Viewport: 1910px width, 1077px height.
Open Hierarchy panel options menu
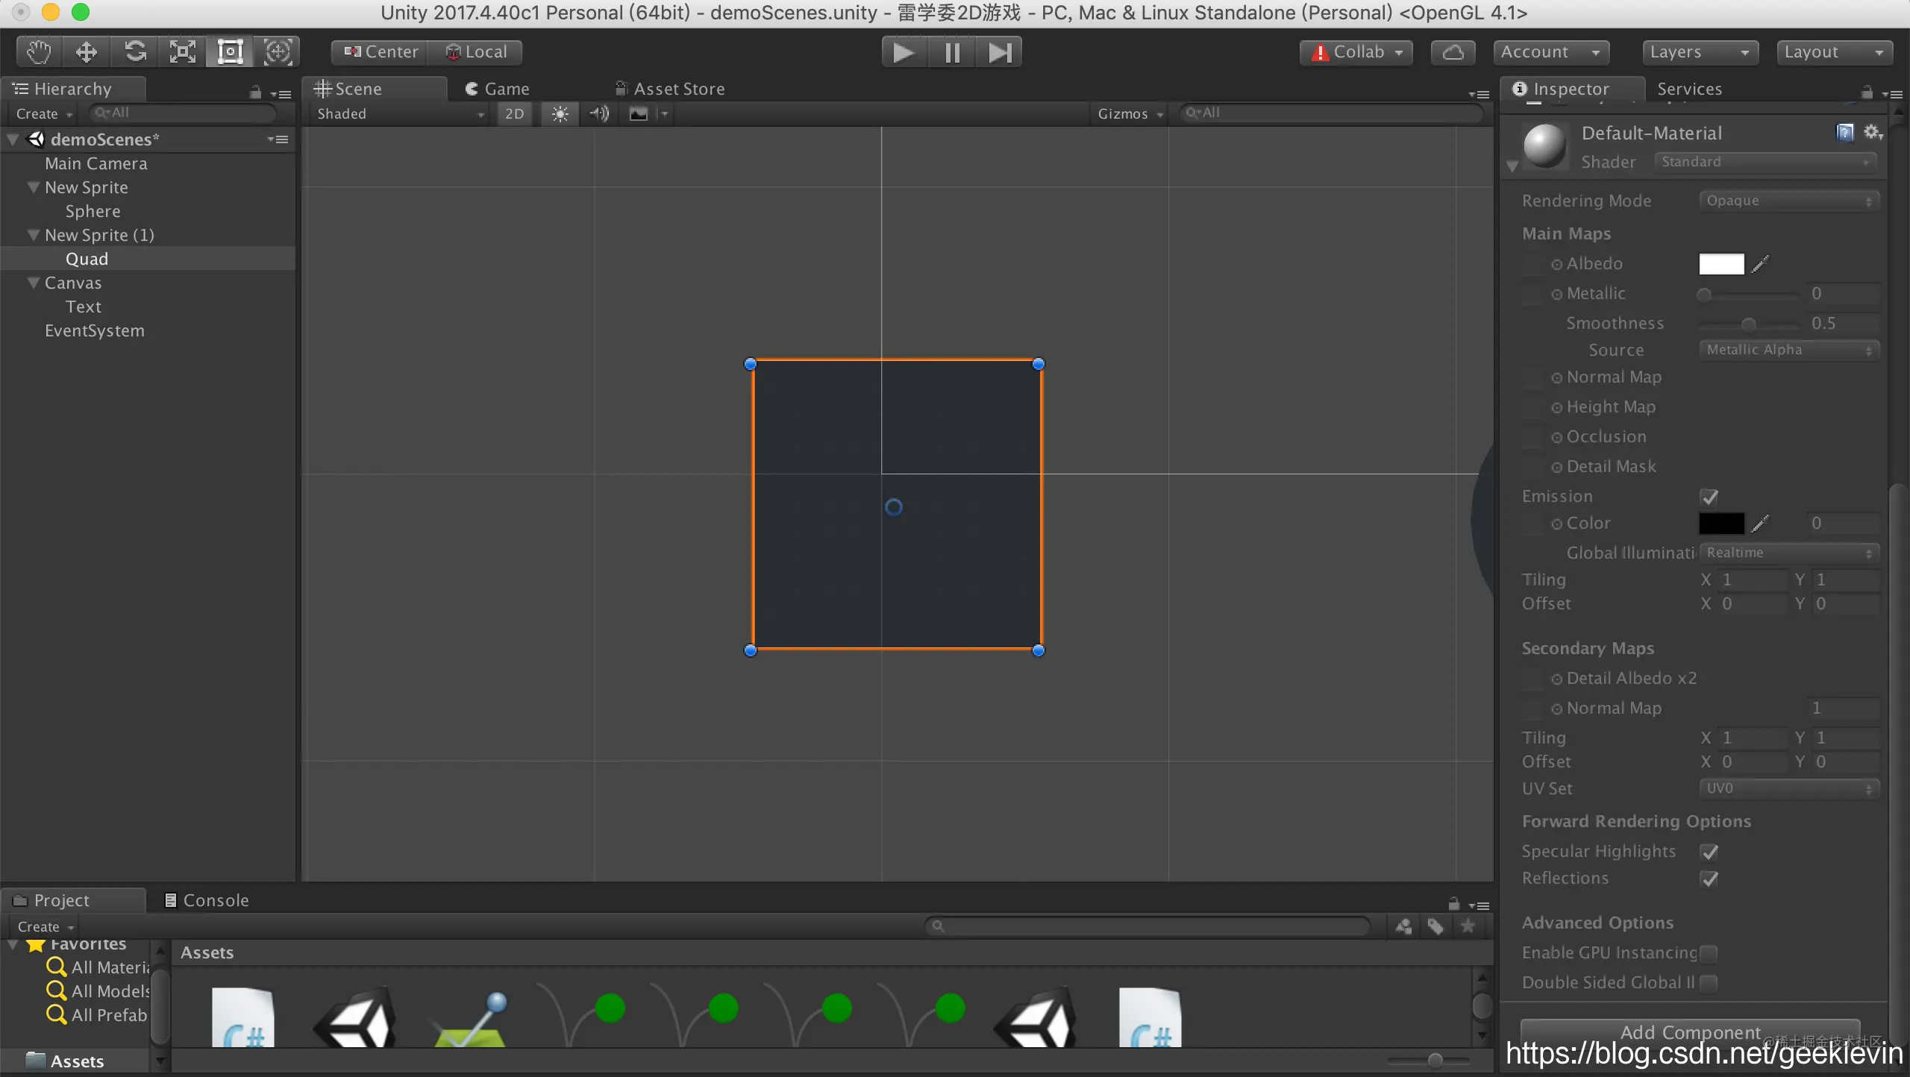[281, 94]
